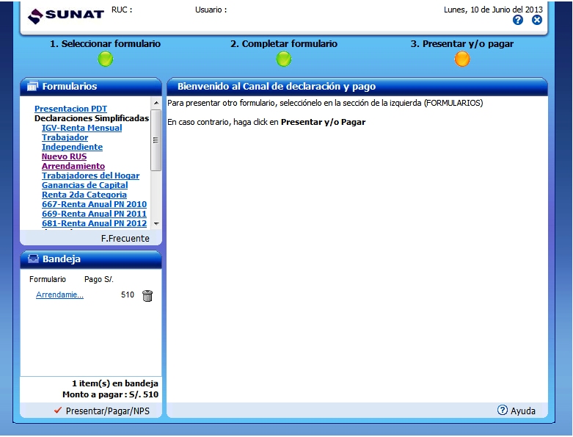The height and width of the screenshot is (437, 573).
Task: Click the RUC label in header
Action: point(122,10)
